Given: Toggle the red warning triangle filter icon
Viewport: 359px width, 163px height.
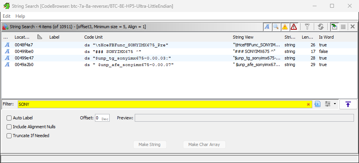Looking at the screenshot, I should [x=294, y=27].
